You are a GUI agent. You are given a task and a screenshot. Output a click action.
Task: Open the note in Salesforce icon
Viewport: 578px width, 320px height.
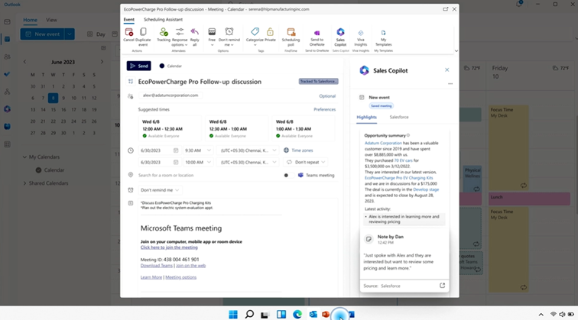[442, 286]
